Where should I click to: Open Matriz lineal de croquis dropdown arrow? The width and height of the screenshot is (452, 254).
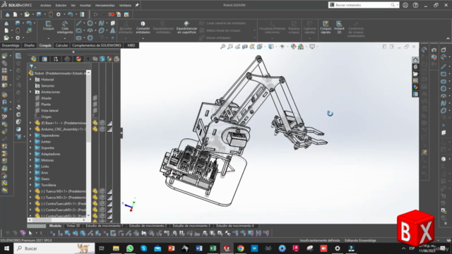click(254, 30)
